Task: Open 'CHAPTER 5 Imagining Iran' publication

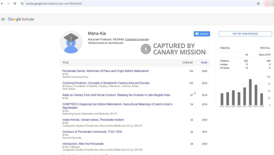Action: click(117, 106)
